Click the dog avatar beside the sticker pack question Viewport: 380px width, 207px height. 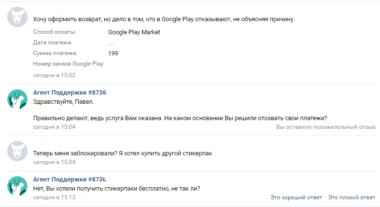[x=17, y=151]
